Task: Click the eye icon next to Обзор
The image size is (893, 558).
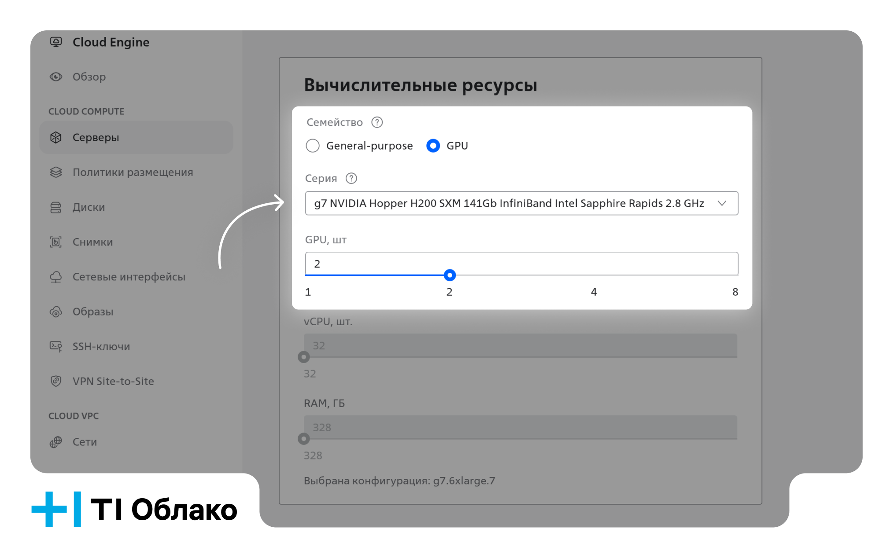Action: point(56,77)
